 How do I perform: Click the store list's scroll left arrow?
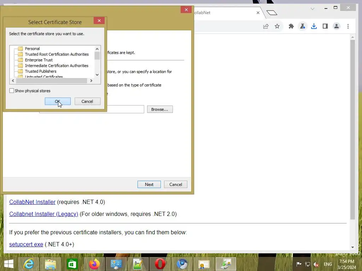pyautogui.click(x=13, y=81)
